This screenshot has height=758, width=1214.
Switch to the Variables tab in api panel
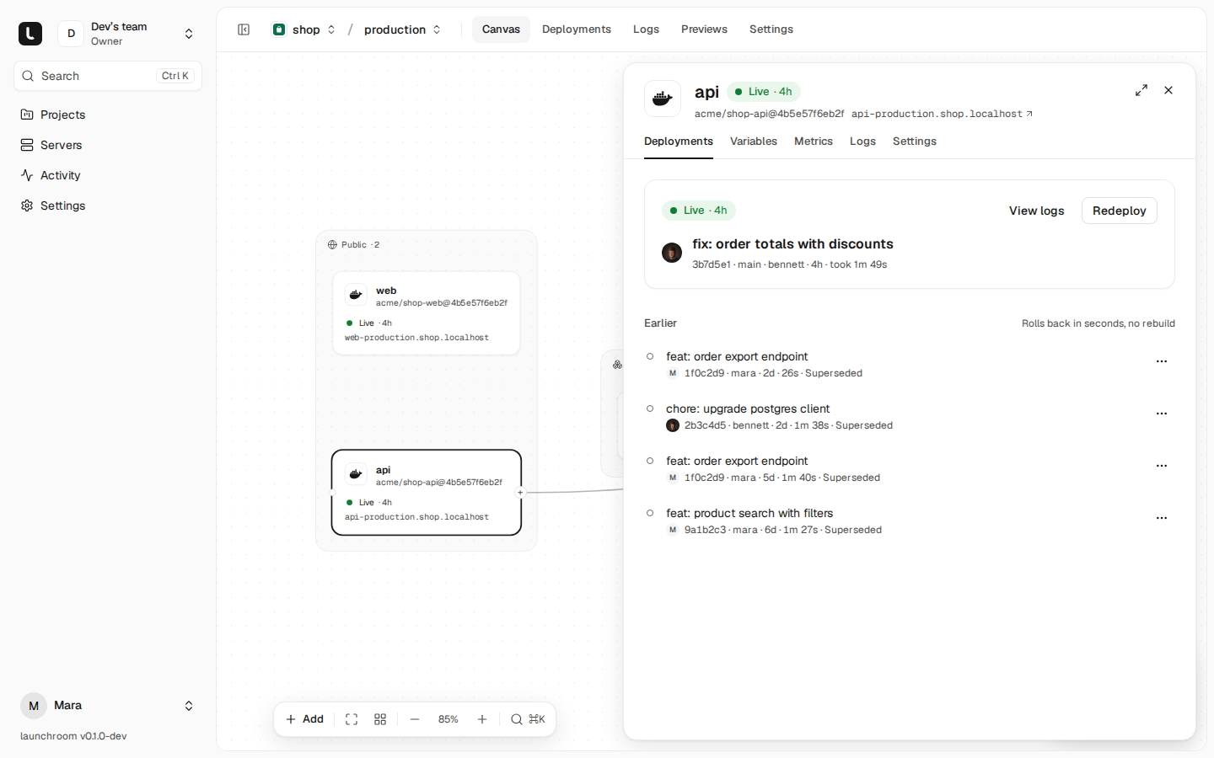pos(754,141)
